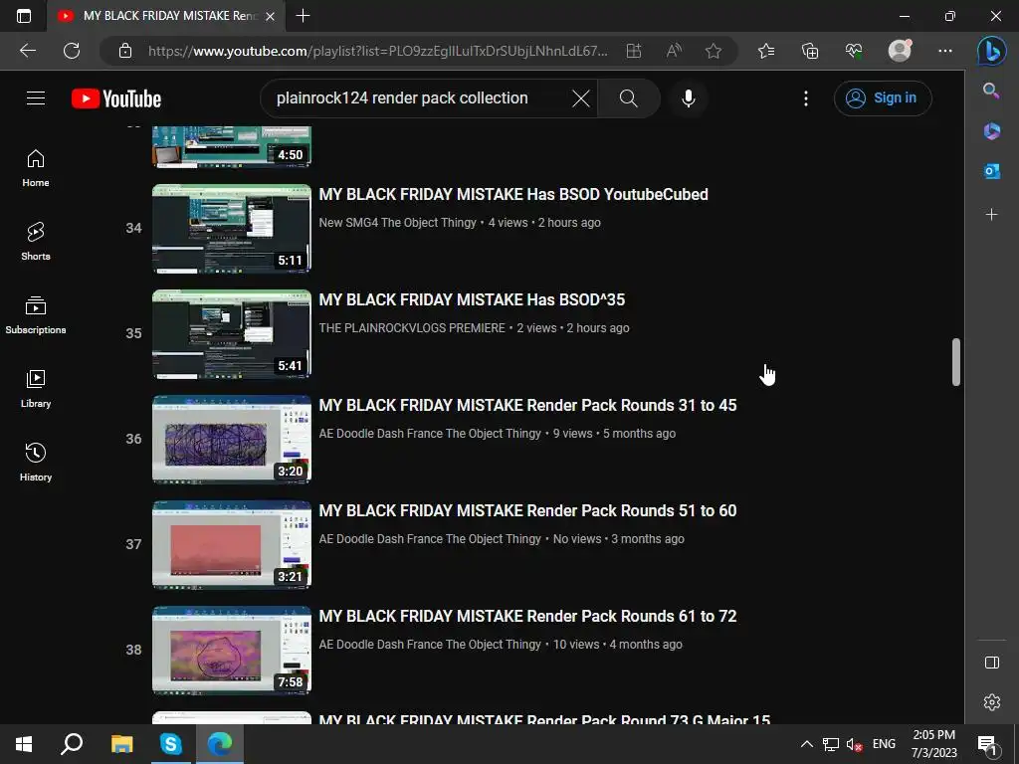Click the ENG language indicator
Screen dimensions: 1019x764
coord(884,744)
